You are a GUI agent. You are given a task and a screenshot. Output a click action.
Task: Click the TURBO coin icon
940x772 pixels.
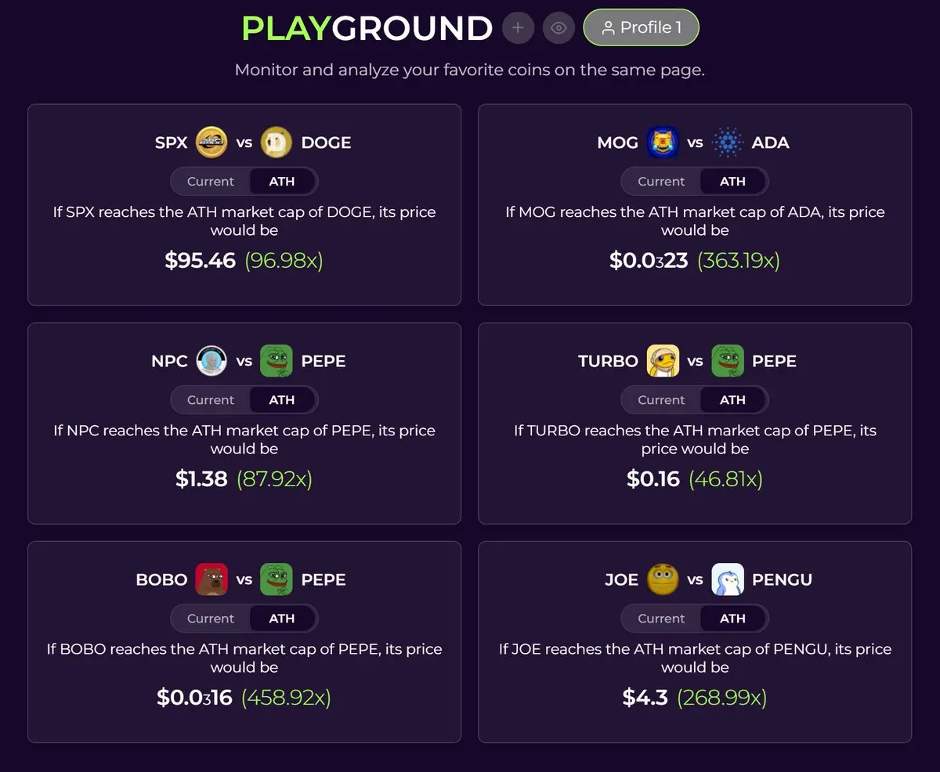tap(663, 361)
